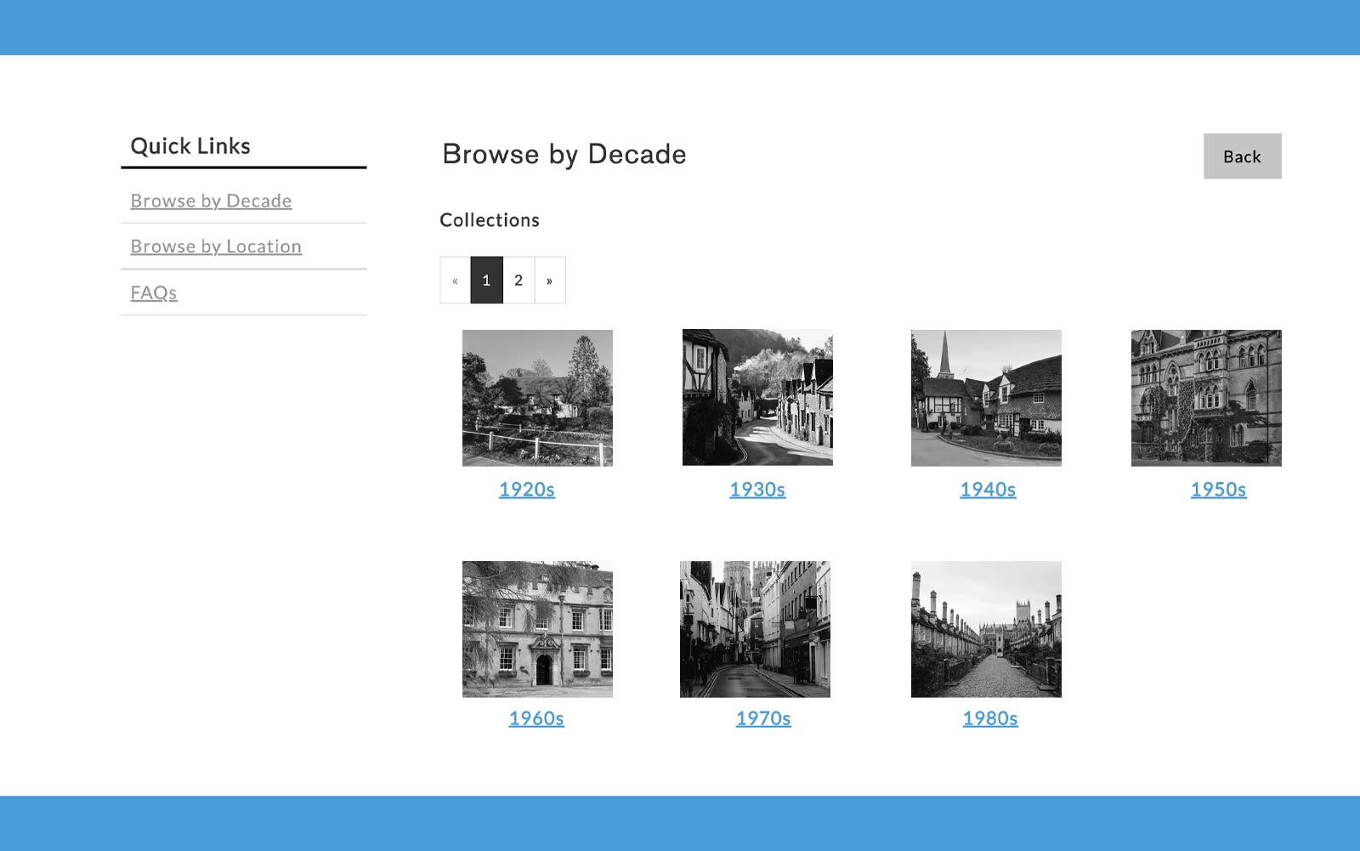Image resolution: width=1360 pixels, height=851 pixels.
Task: Open the 1920s collection link
Action: 527,490
